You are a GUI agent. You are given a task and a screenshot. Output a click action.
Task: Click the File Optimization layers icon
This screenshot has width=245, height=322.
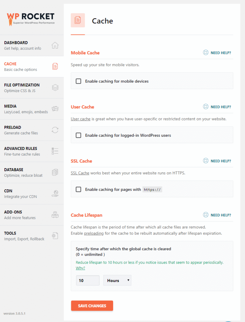pos(55,87)
